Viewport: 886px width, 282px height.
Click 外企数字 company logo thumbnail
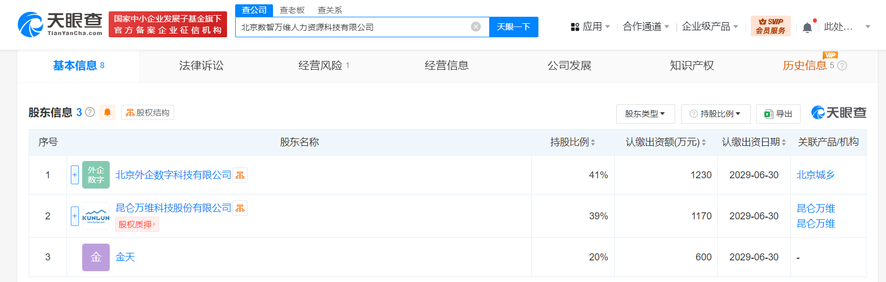(x=96, y=175)
